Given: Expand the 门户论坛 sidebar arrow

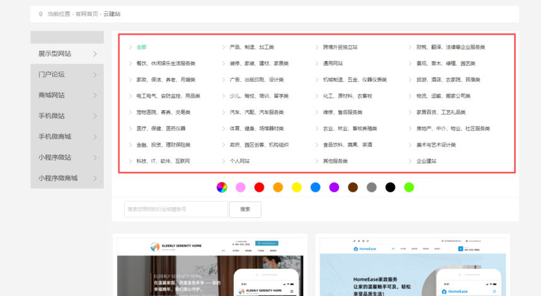Looking at the screenshot, I should 95,75.
